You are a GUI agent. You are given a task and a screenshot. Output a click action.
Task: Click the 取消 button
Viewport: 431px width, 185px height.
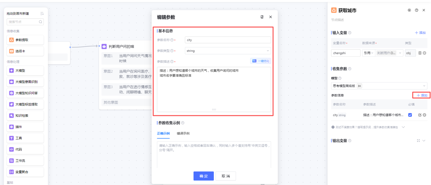pyautogui.click(x=226, y=176)
